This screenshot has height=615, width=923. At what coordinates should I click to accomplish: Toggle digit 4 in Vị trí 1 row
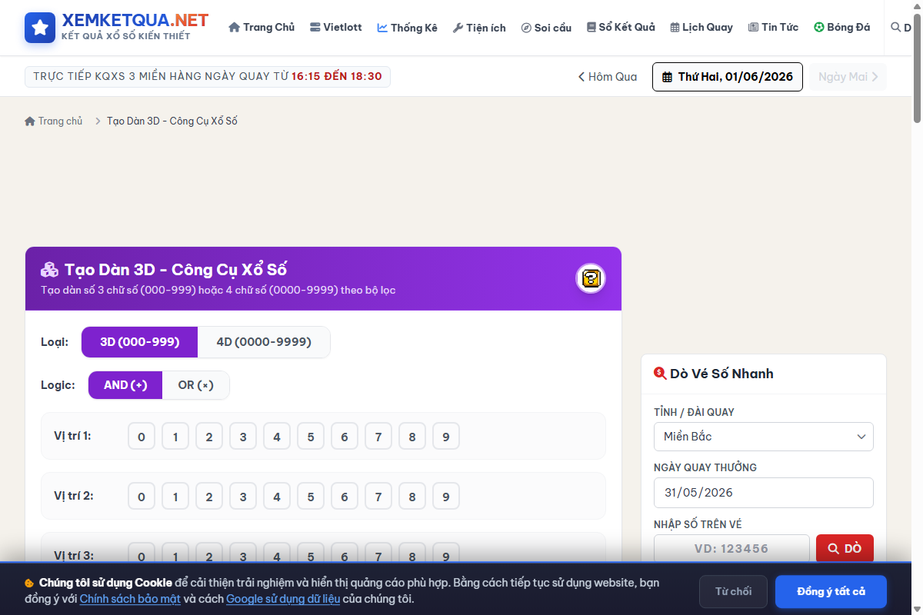277,437
